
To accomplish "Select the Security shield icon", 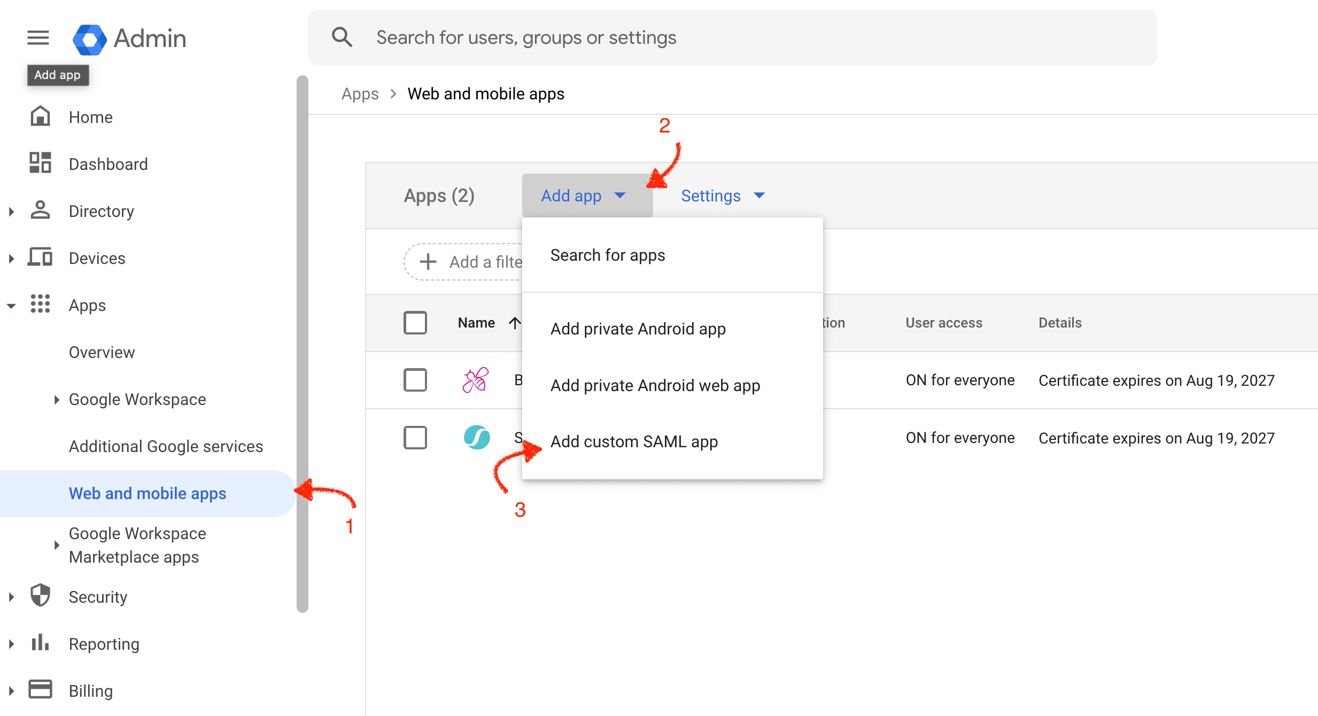I will [x=40, y=596].
